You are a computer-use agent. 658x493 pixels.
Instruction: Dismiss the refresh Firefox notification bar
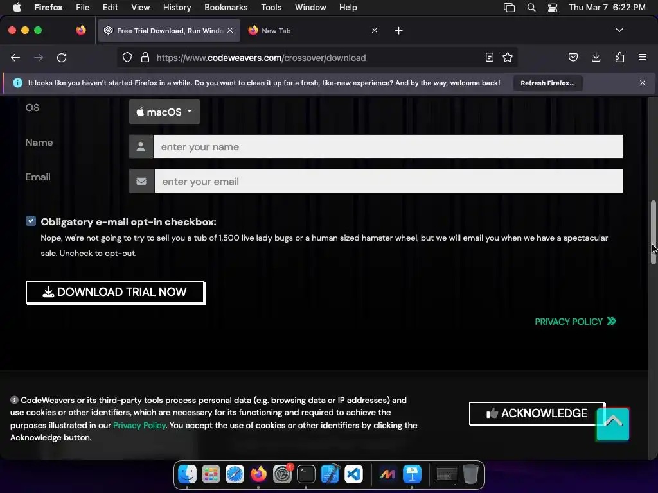(643, 83)
